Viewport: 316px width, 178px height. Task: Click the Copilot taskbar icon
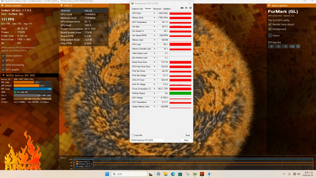(x=158, y=174)
